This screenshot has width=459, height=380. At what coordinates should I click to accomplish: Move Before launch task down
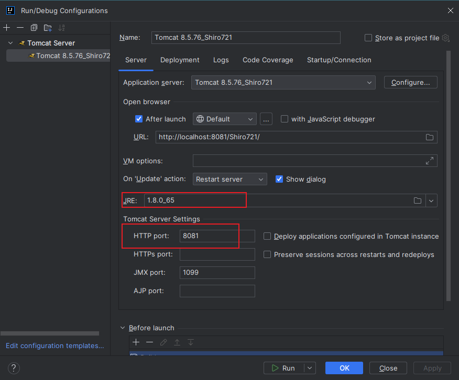191,342
